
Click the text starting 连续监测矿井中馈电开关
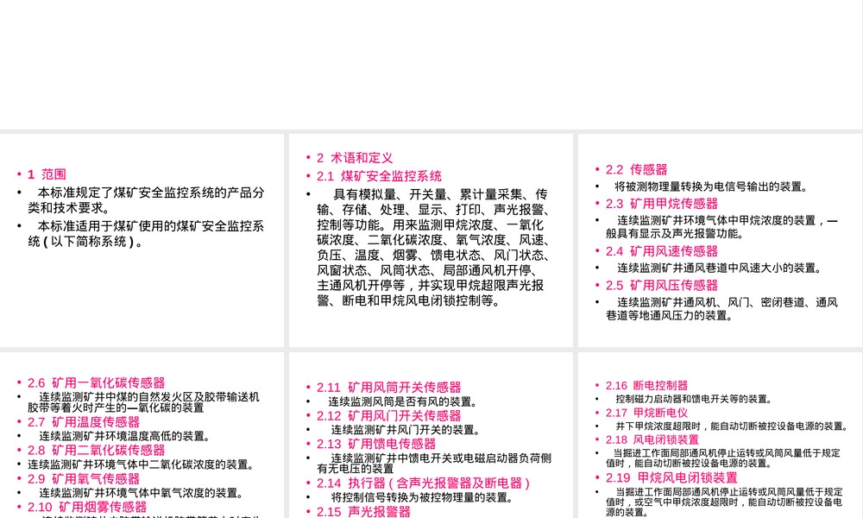tap(434, 464)
